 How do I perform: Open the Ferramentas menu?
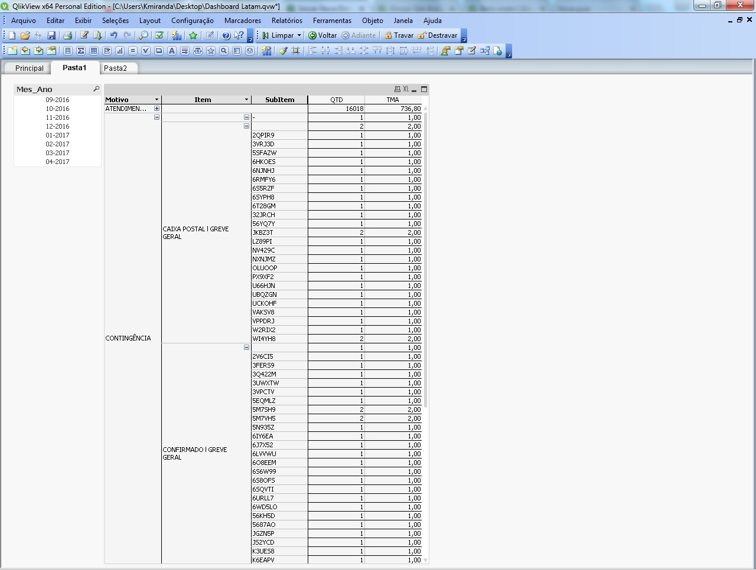point(332,20)
